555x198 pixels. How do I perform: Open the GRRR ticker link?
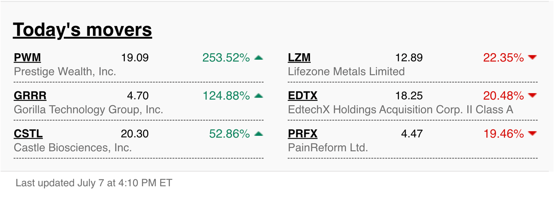[x=30, y=96]
